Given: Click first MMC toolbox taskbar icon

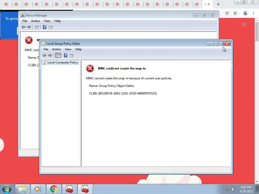Looking at the screenshot, I should (69, 189).
